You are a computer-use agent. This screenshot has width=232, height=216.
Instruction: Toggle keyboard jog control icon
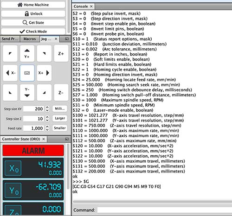(27, 73)
